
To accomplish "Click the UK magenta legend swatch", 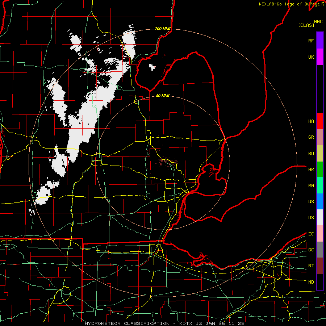I will pyautogui.click(x=320, y=57).
